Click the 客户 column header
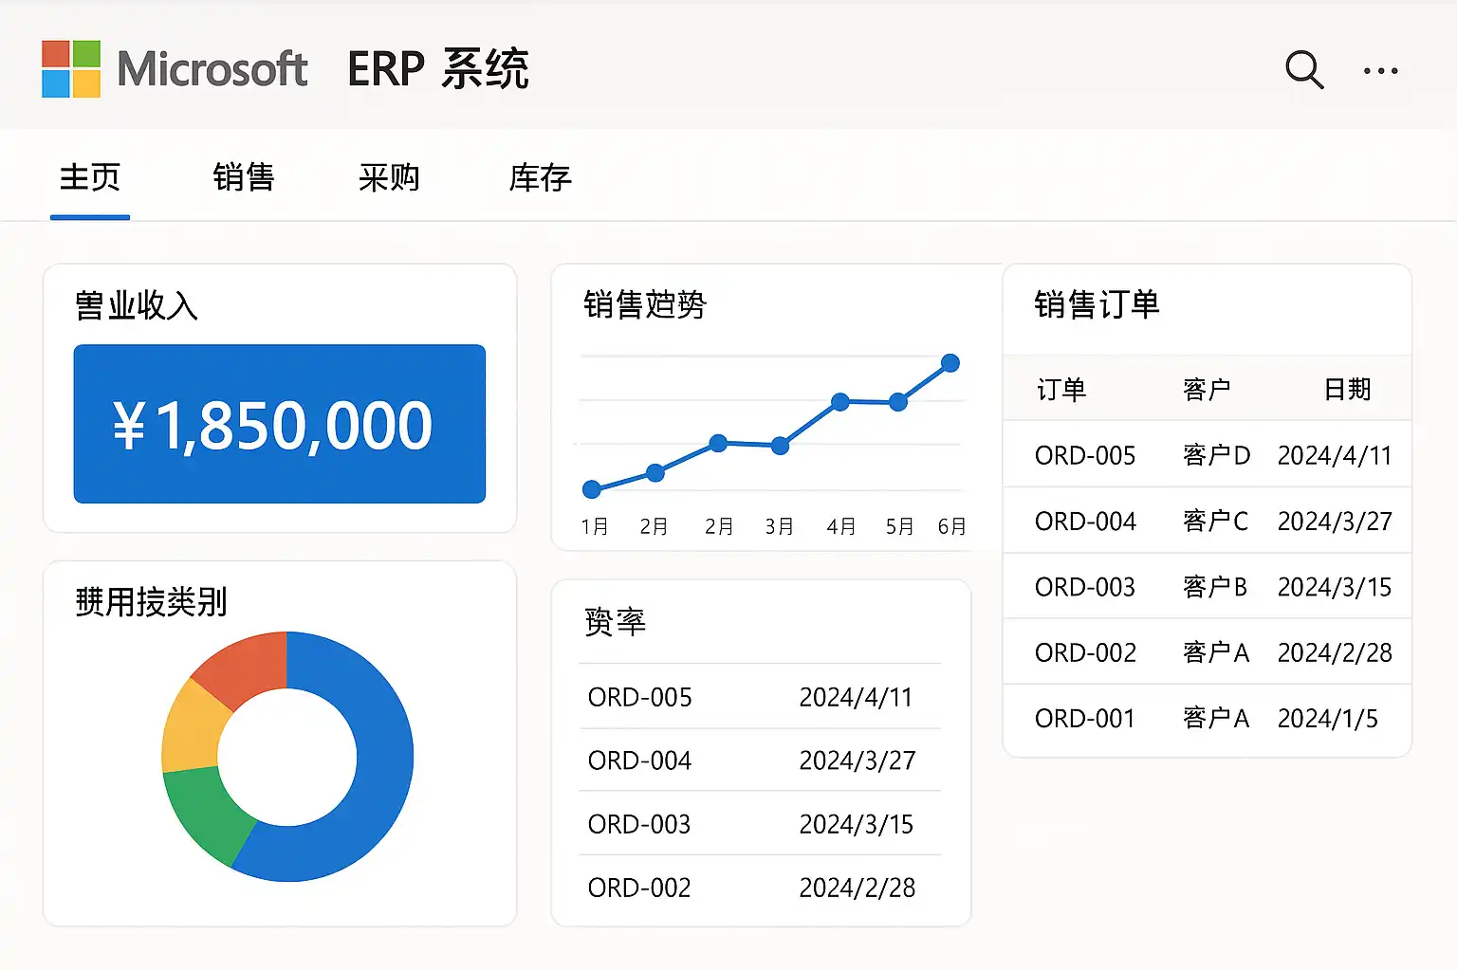This screenshot has height=971, width=1457. [1207, 390]
